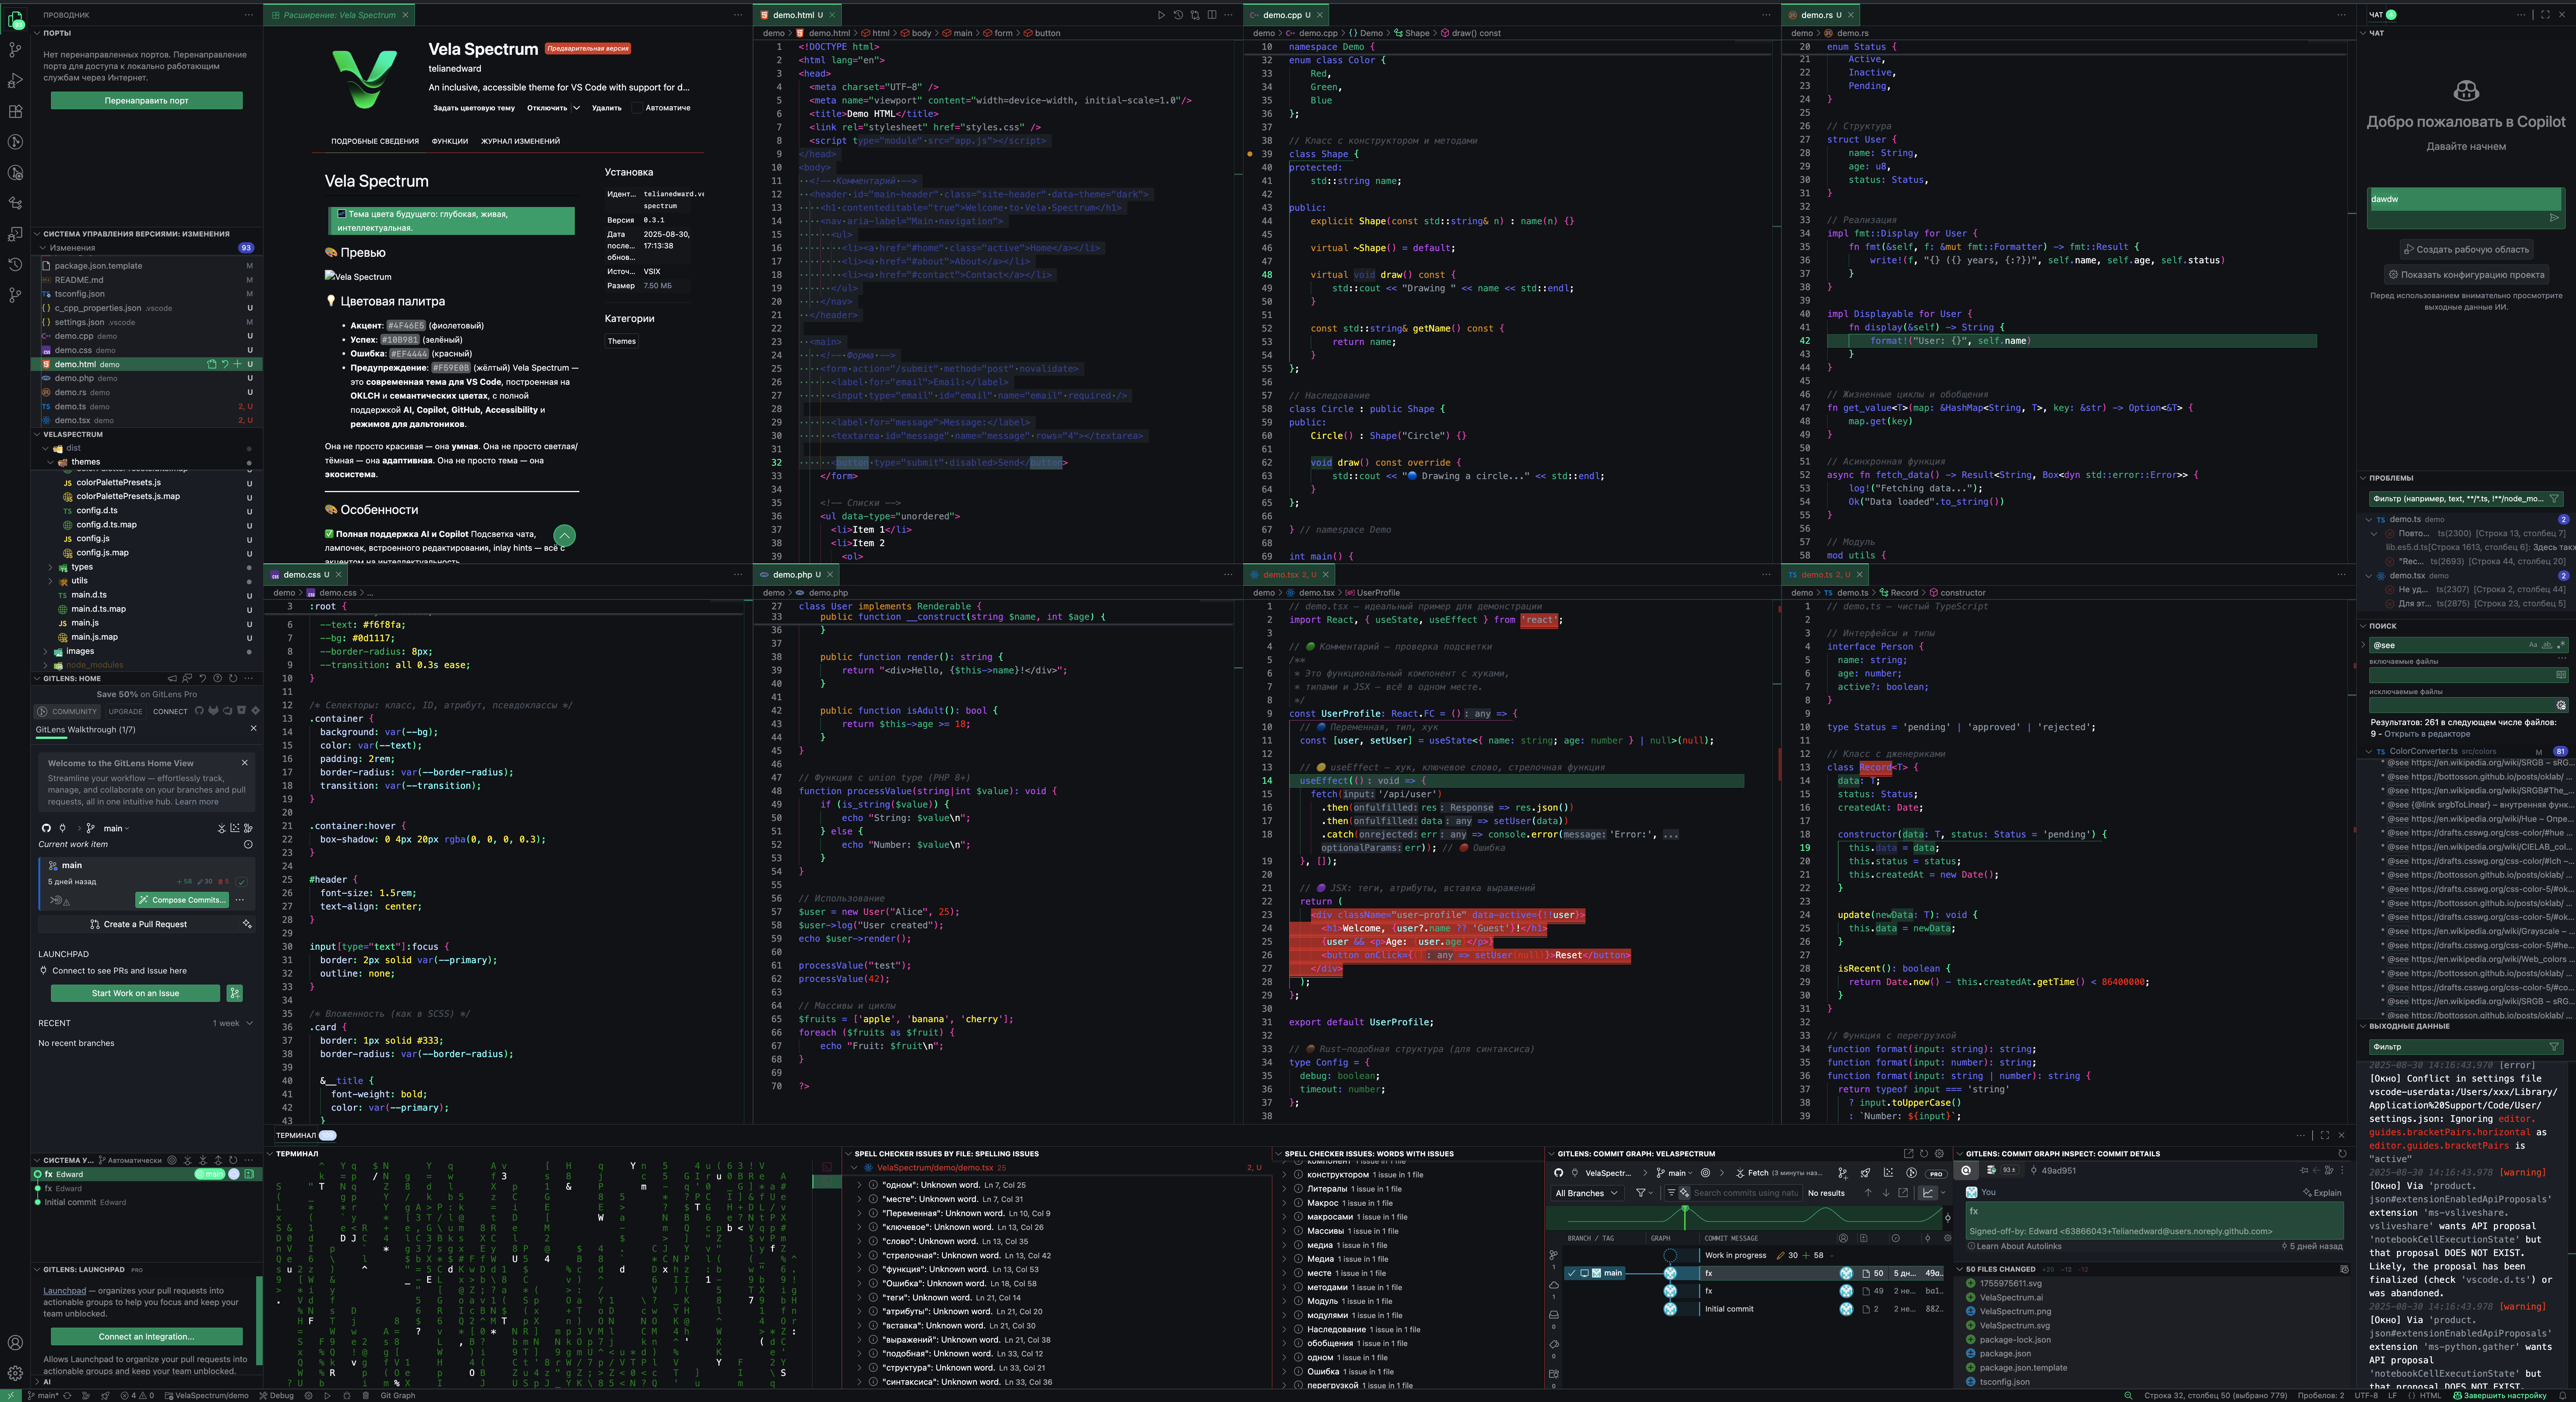Screen dimensions: 2576x1402
Task: Click the Fetch icon in Commit Graph
Action: (x=1740, y=1173)
